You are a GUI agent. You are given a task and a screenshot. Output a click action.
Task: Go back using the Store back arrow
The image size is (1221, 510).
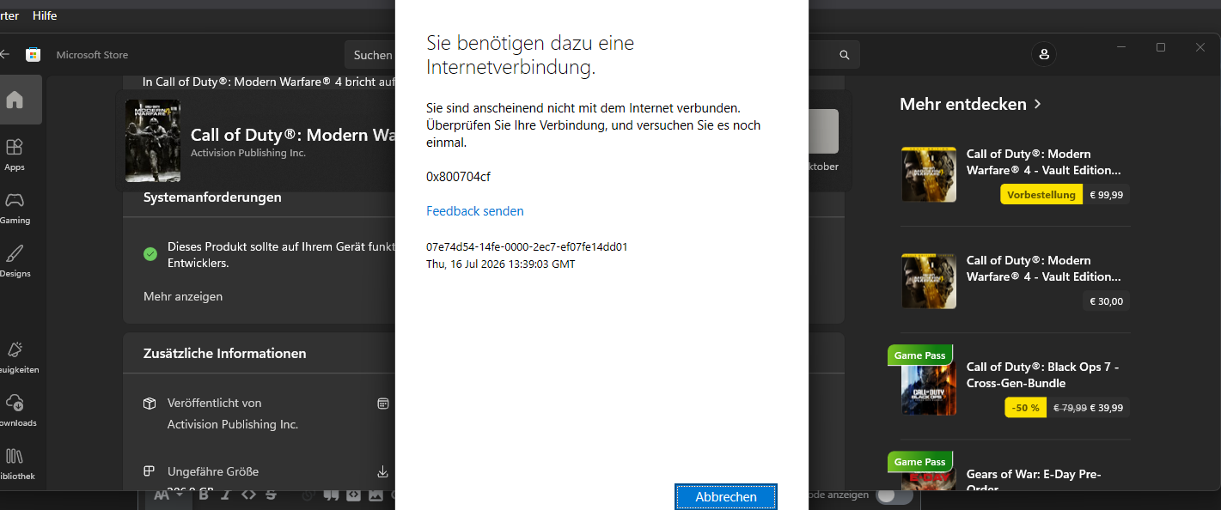tap(4, 54)
